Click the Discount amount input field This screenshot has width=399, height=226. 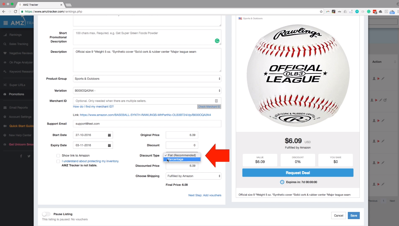pos(182,145)
